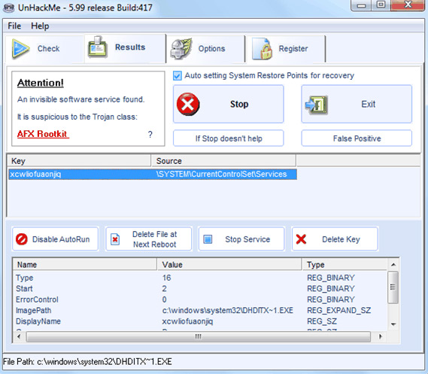Click the red X Stop icon

(x=188, y=104)
